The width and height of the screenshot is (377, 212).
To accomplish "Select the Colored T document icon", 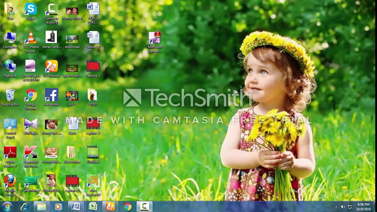I will (x=93, y=40).
